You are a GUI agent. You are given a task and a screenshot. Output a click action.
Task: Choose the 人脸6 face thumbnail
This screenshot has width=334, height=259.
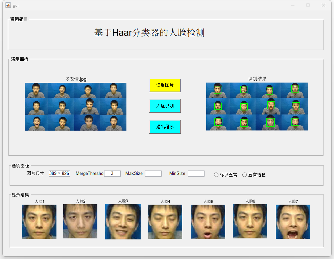250,221
